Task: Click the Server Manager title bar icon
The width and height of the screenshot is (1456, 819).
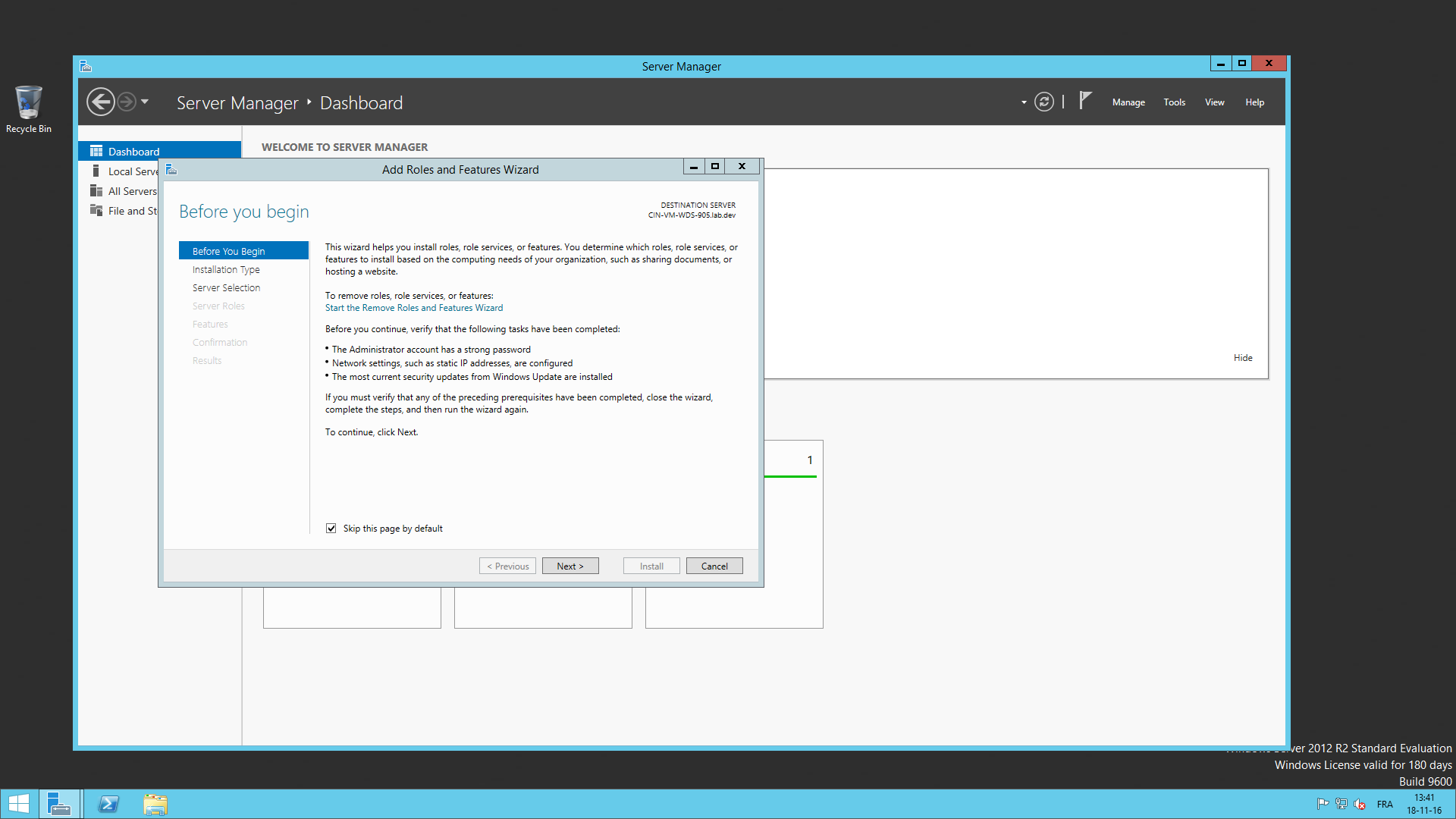Action: click(x=86, y=67)
